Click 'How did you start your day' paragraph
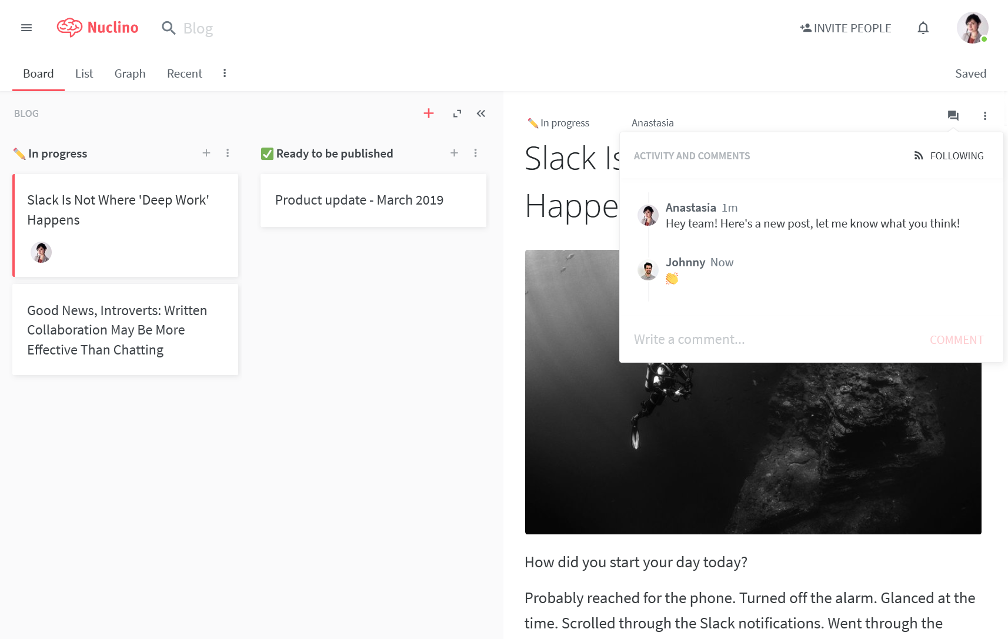Screen dimensions: 1008x639 tap(636, 563)
